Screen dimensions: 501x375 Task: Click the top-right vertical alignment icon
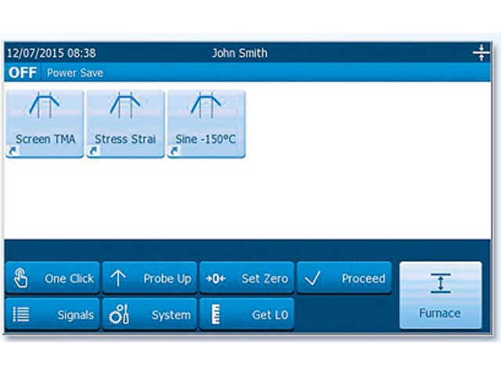[x=481, y=53]
